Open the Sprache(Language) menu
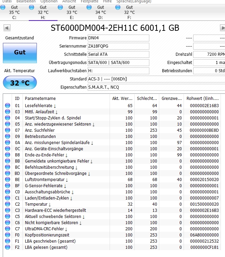The width and height of the screenshot is (225, 257). tap(134, 1)
